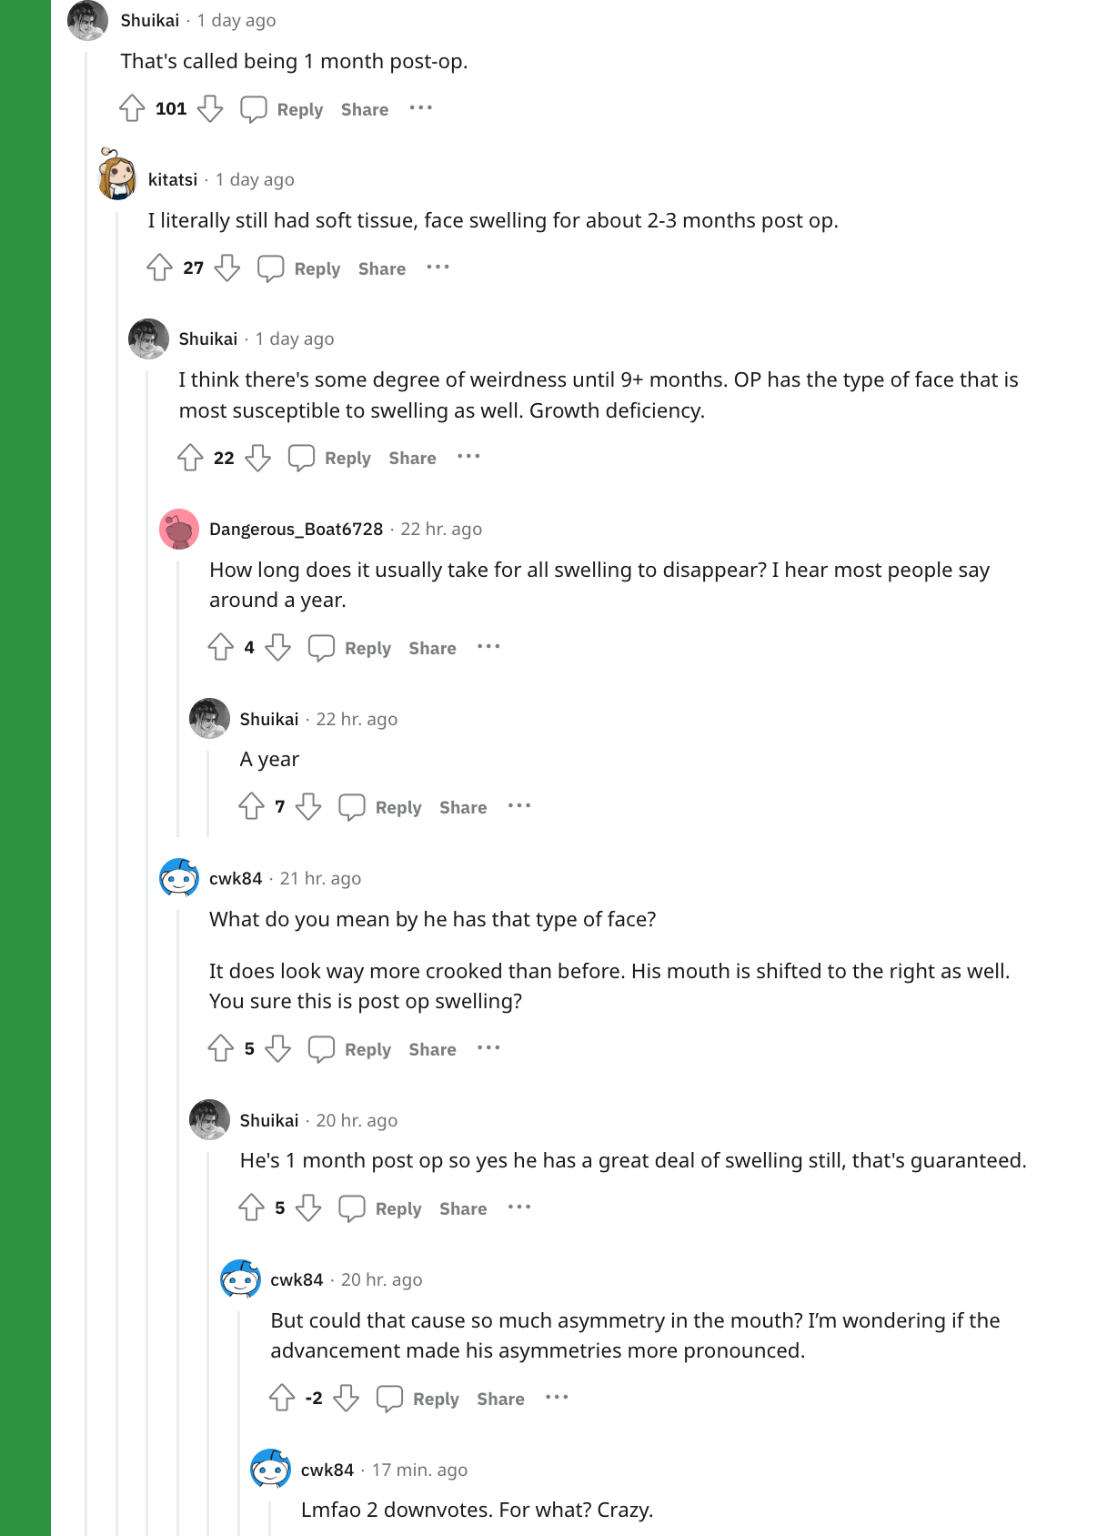The width and height of the screenshot is (1117, 1536).
Task: Upvote the 'He's 1 month post op' comment
Action: (x=251, y=1208)
